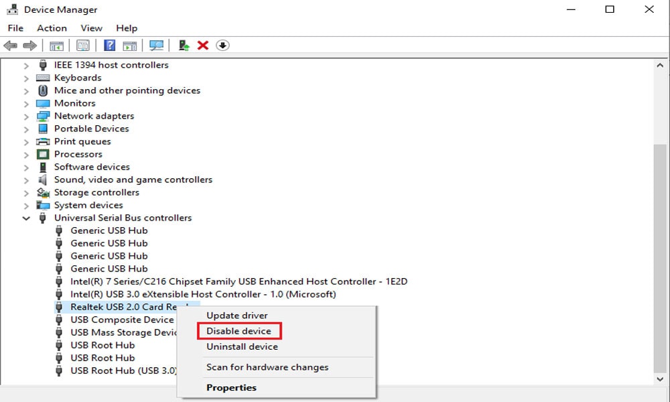The height and width of the screenshot is (402, 670).
Task: Choose Properties in the context menu
Action: [231, 387]
